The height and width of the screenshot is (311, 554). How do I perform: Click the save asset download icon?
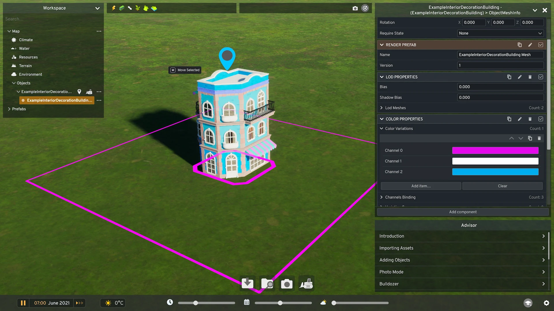248,284
